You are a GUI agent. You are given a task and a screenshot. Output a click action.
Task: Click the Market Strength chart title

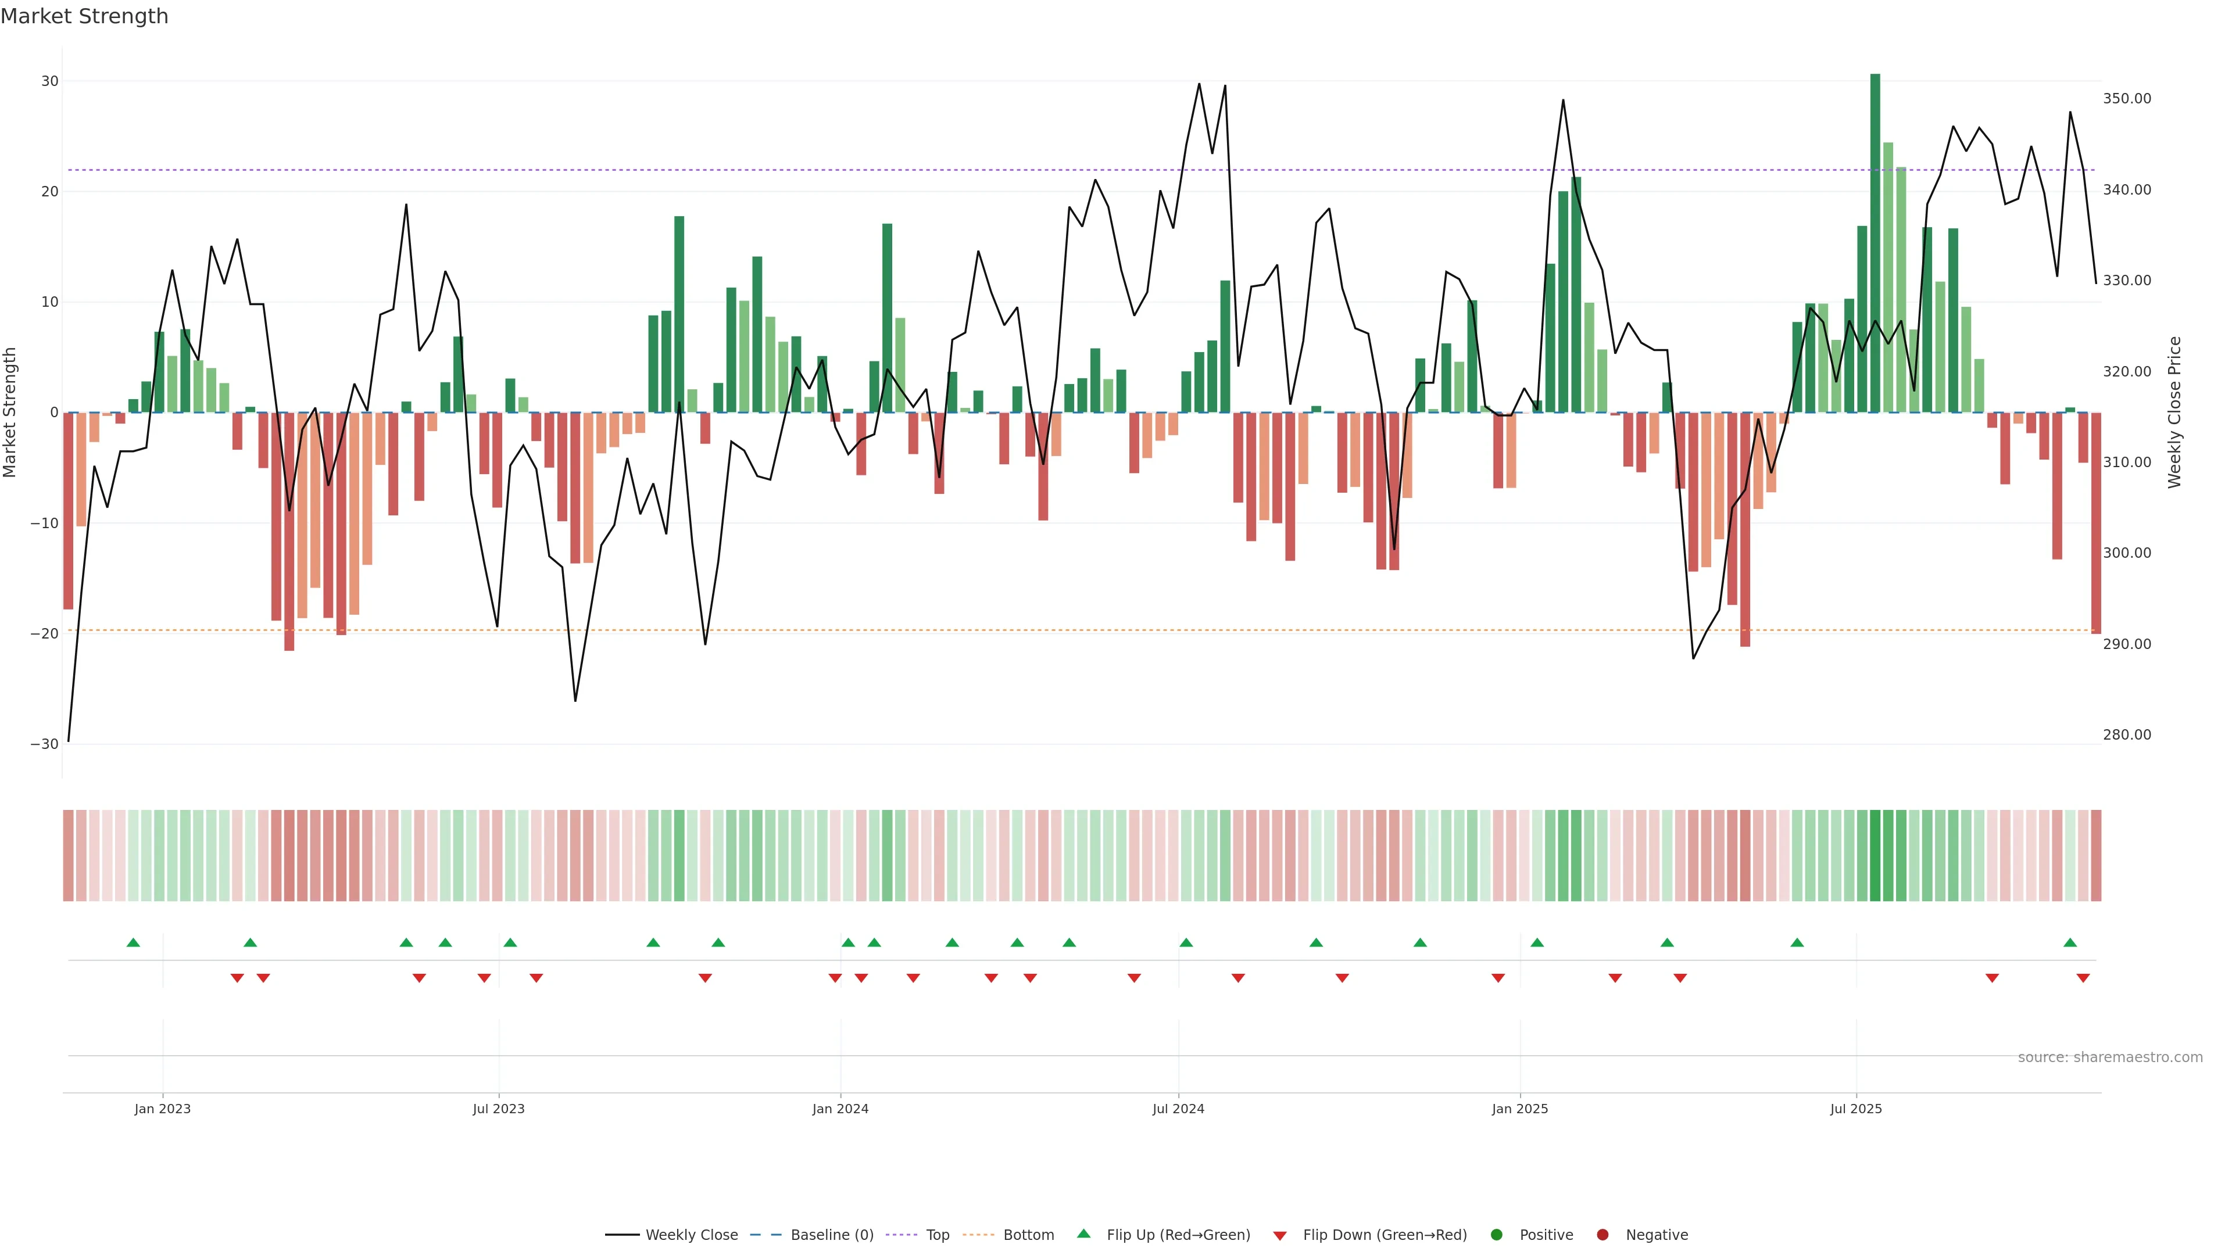(84, 16)
